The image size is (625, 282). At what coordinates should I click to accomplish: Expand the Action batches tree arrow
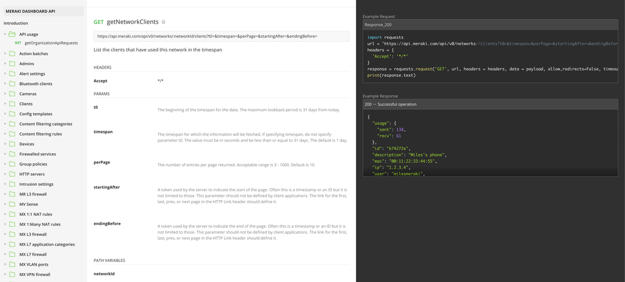click(5, 53)
